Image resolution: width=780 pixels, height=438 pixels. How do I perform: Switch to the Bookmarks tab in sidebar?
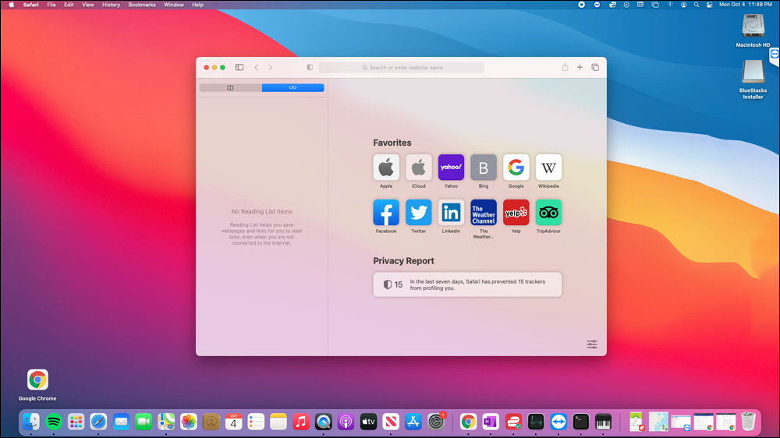click(x=230, y=87)
